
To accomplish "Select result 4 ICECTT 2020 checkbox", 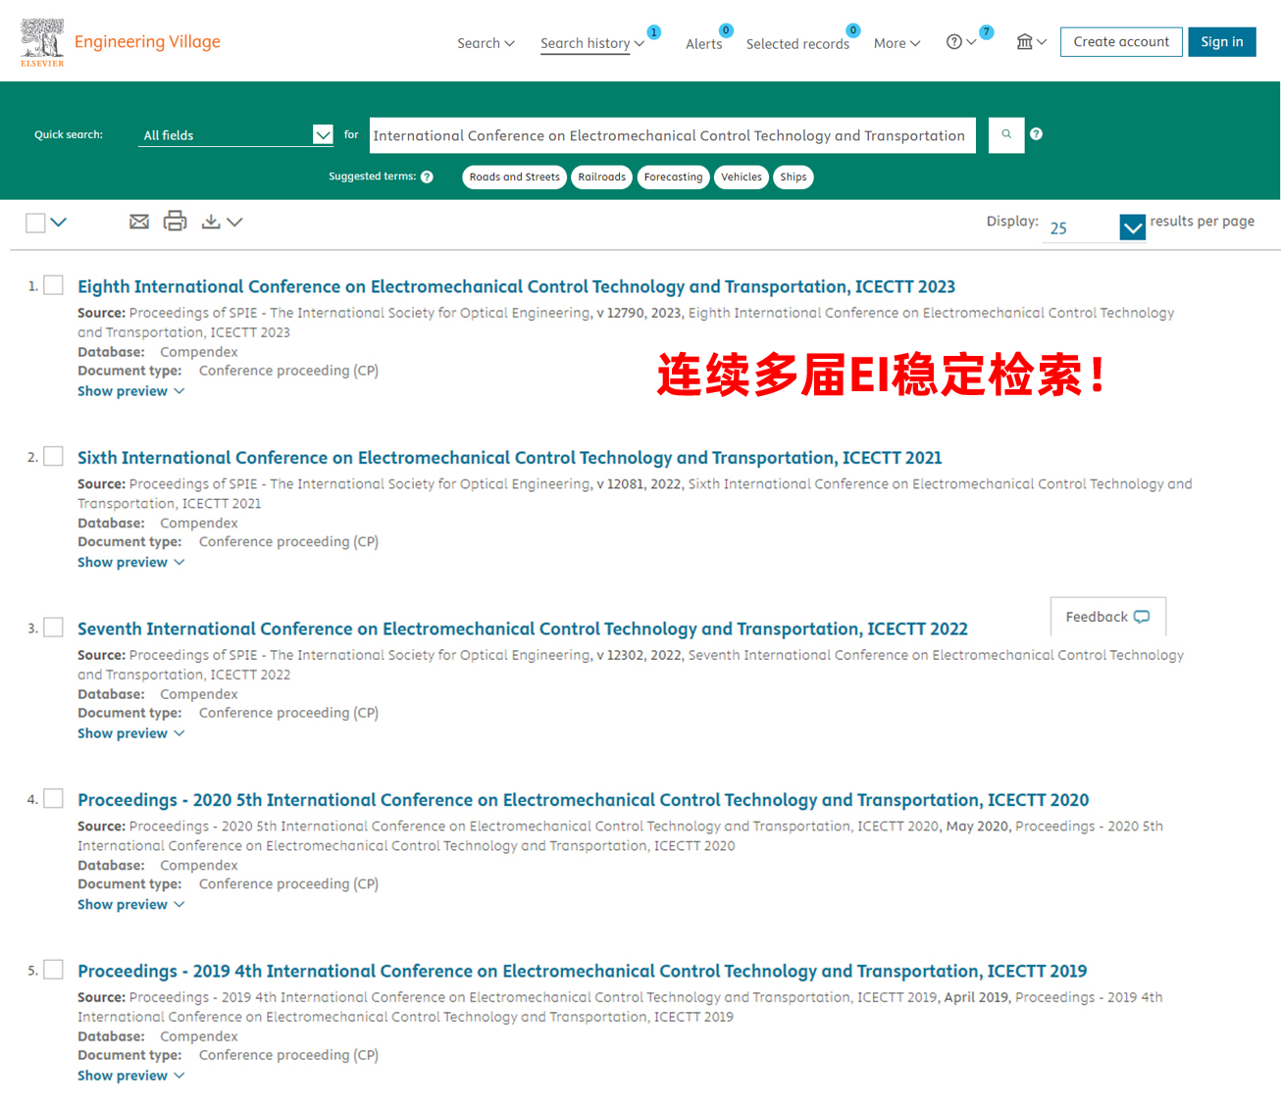I will pos(54,798).
